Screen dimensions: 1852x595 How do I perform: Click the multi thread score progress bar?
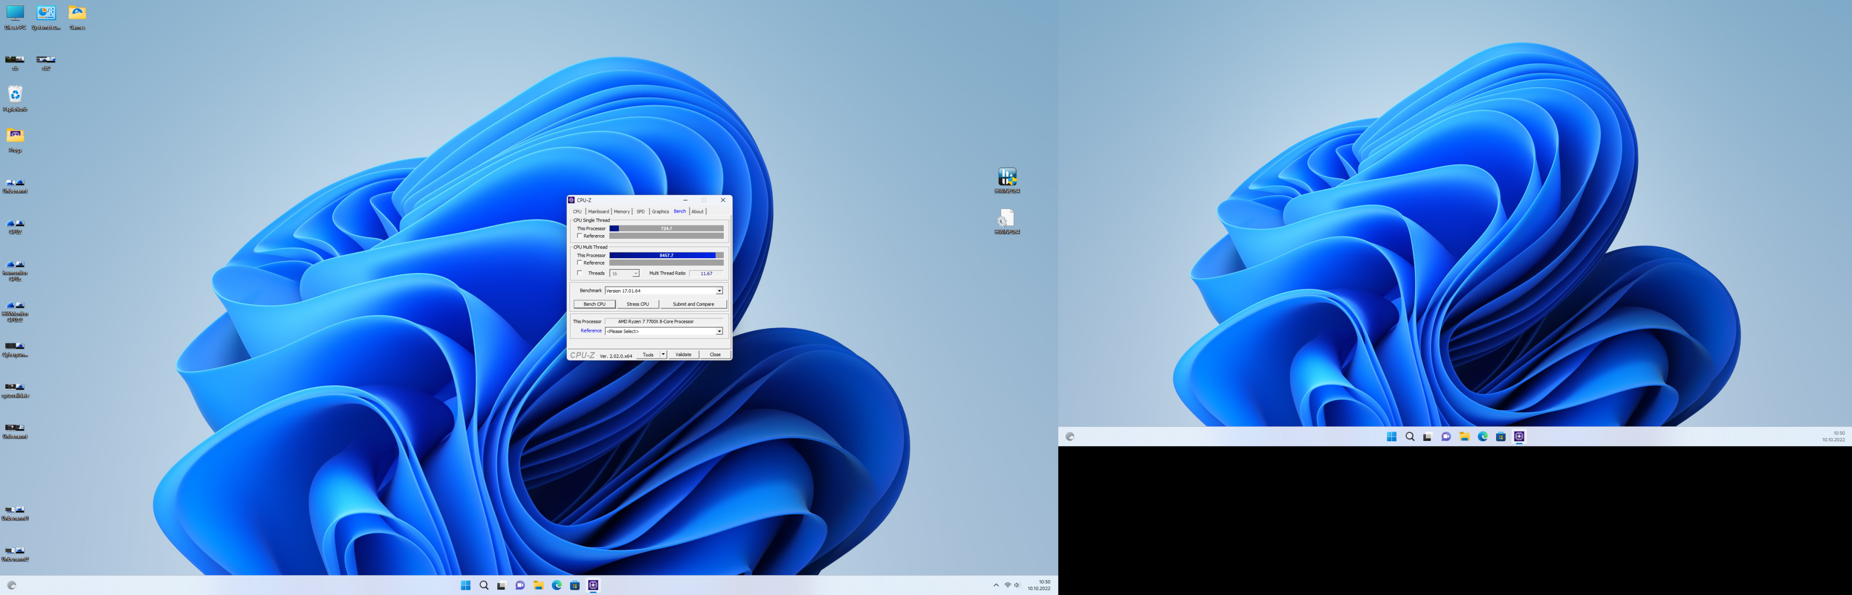pyautogui.click(x=666, y=255)
